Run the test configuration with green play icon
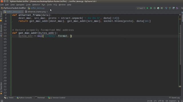This screenshot has height=102, width=183. [x=148, y=8]
